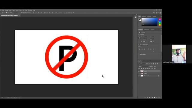The height and width of the screenshot is (108, 192).
Task: Click the collapsed History panel icon
Action: pos(136,17)
